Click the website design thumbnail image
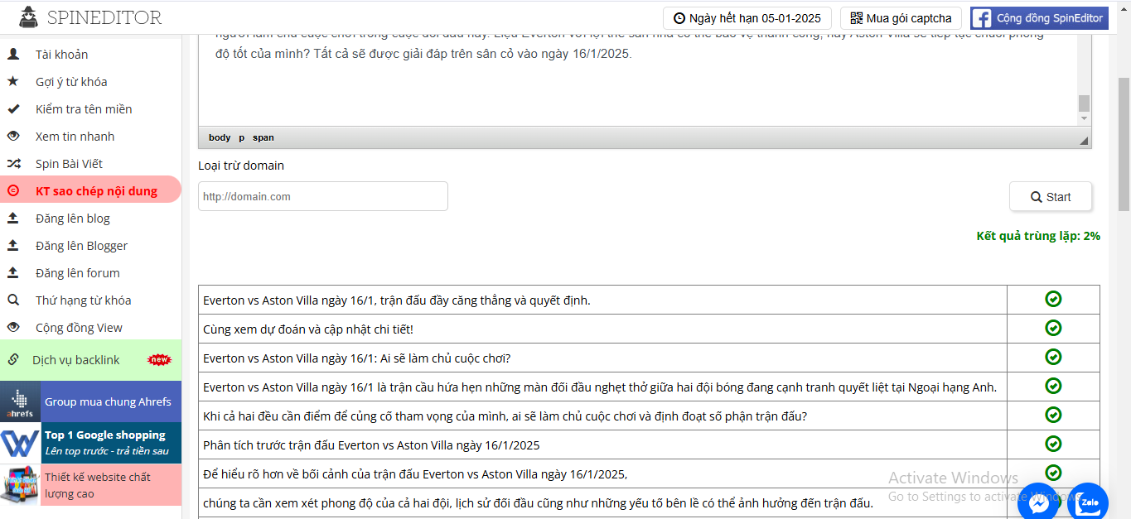This screenshot has height=519, width=1131. point(20,485)
